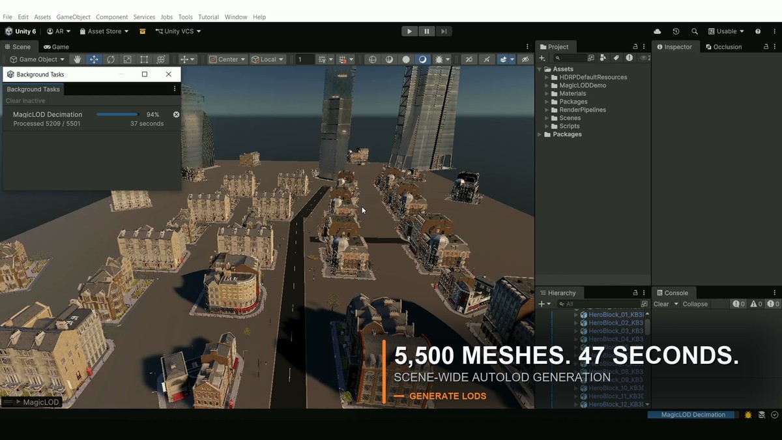
Task: Open the Unity VCS dropdown
Action: (x=178, y=31)
